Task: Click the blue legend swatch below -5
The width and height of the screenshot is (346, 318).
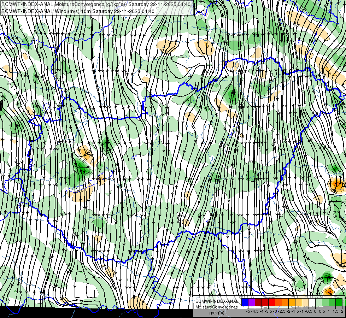Action: 245,302
